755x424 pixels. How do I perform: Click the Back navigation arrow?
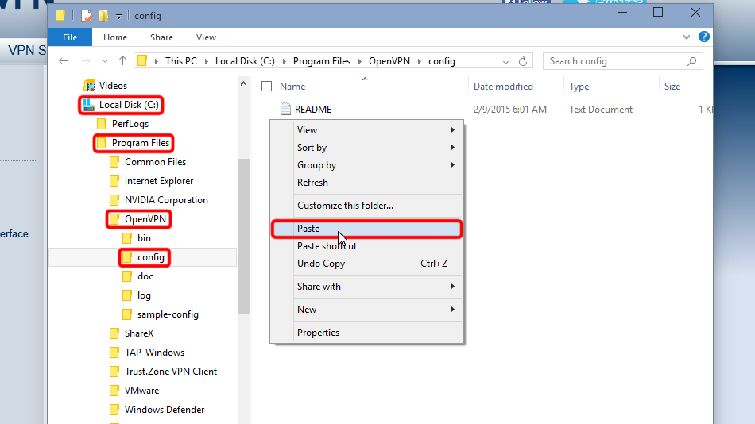64,61
